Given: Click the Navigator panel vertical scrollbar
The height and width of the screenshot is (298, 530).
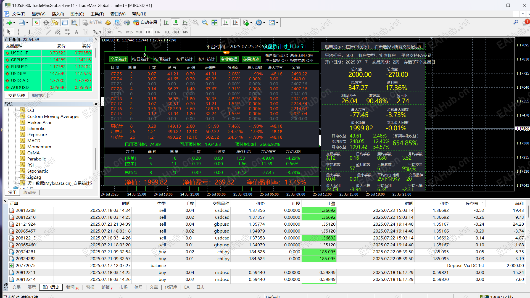Looking at the screenshot, I should 95,159.
